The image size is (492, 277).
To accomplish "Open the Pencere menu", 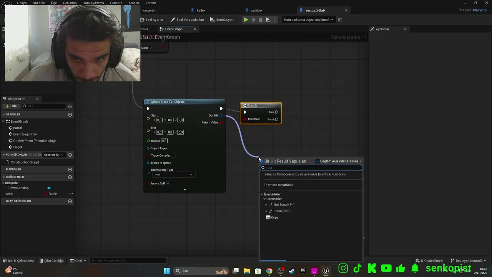I will pyautogui.click(x=116, y=3).
